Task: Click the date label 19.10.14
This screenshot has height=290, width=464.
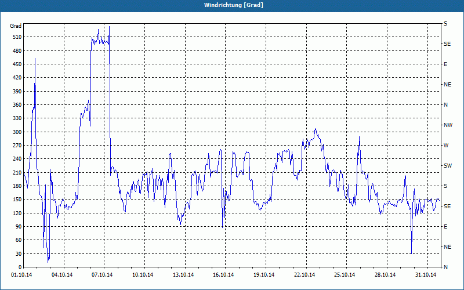Action: pos(264,275)
